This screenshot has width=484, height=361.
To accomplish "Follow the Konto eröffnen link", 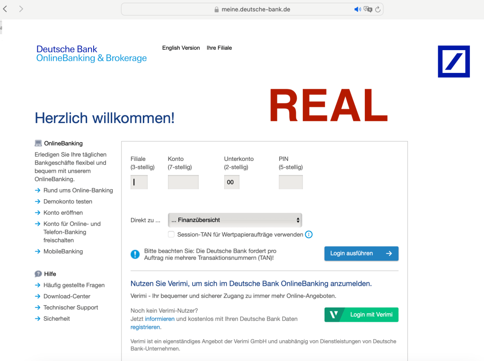I will click(x=63, y=212).
